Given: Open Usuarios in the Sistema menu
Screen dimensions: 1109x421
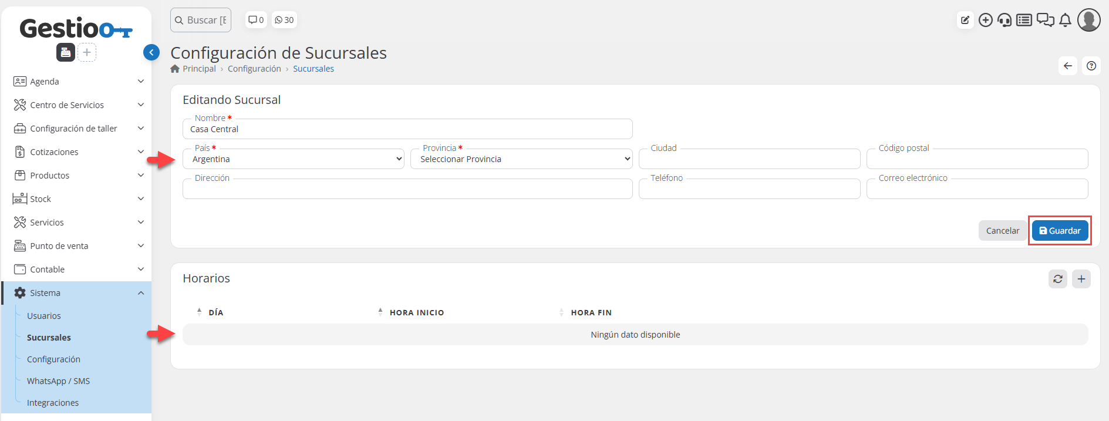Looking at the screenshot, I should pos(44,316).
